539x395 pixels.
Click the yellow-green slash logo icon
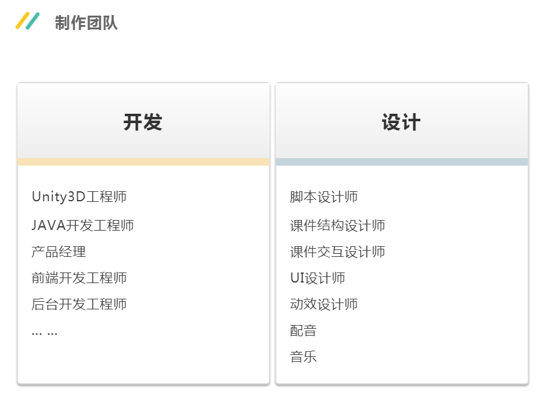coord(28,21)
